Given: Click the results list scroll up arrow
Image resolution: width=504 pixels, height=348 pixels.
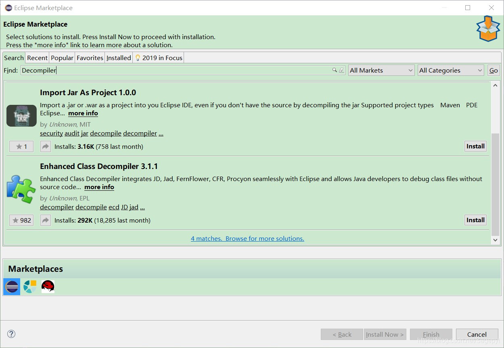Looking at the screenshot, I should click(x=496, y=85).
